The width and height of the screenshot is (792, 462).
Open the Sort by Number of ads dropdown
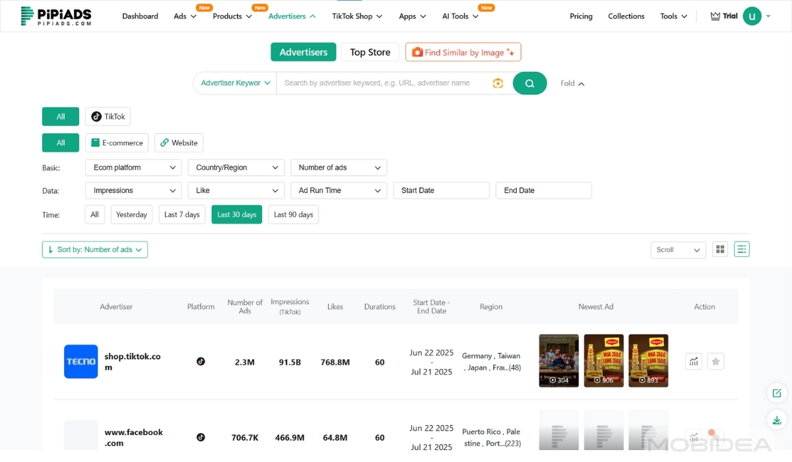(x=95, y=249)
